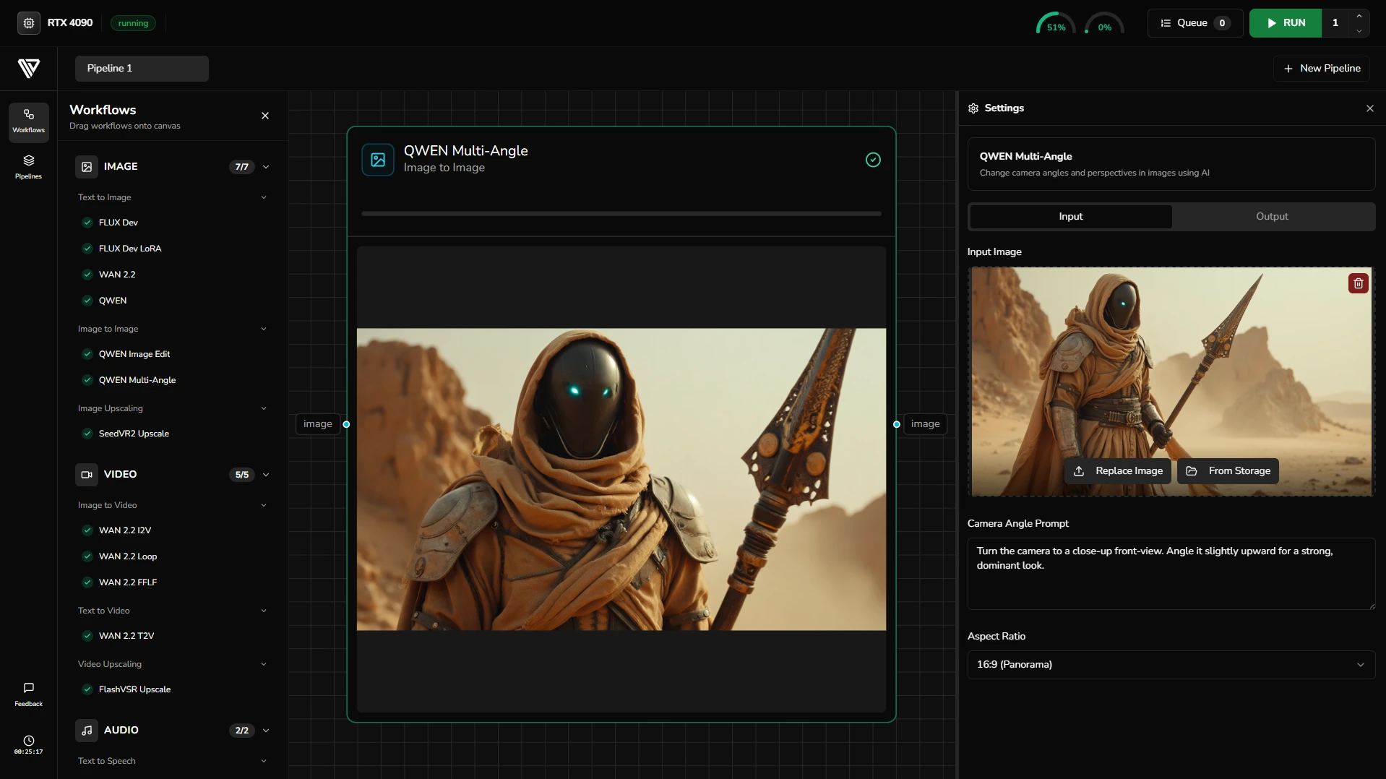Click the node completed status checkmark
The image size is (1386, 779).
click(873, 160)
